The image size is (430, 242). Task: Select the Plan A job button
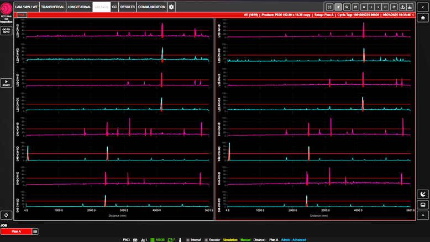(16, 232)
